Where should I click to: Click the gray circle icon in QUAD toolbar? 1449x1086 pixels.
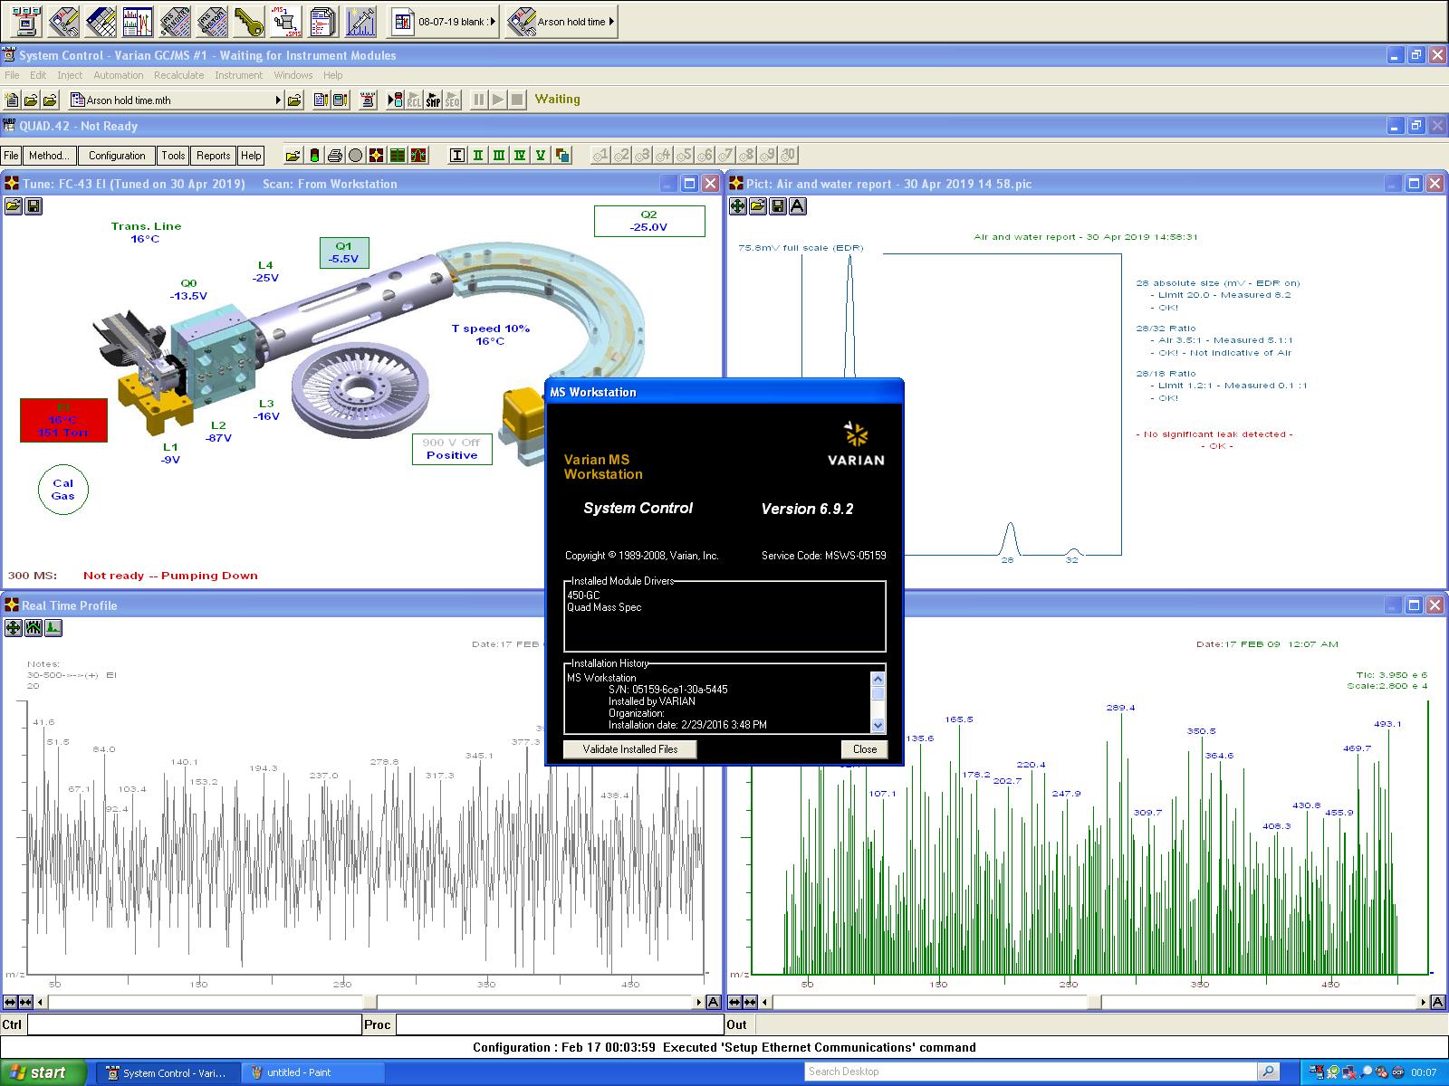pyautogui.click(x=356, y=156)
